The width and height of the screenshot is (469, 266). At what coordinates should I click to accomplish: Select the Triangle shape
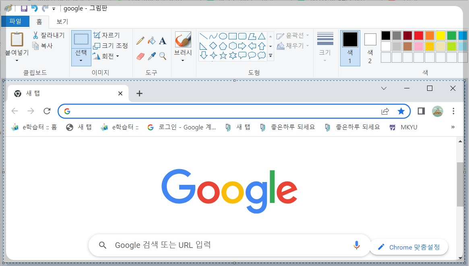tap(262, 37)
